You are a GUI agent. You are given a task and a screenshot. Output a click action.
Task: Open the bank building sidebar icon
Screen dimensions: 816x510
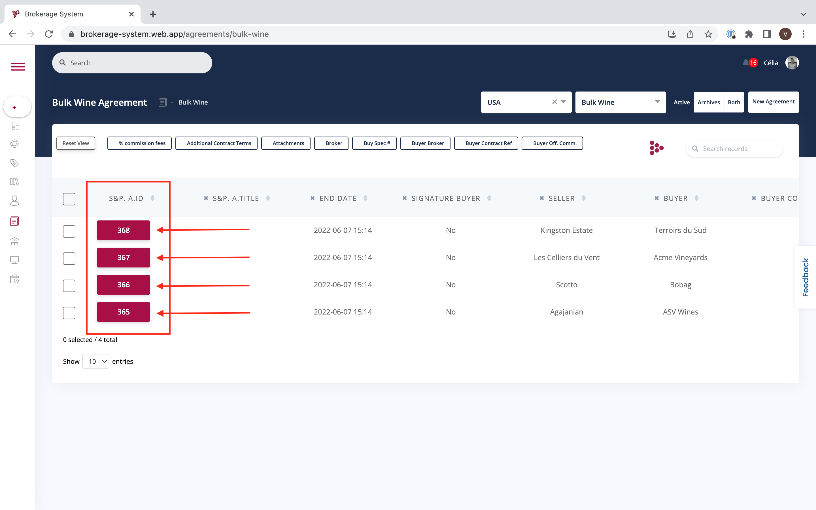point(14,241)
